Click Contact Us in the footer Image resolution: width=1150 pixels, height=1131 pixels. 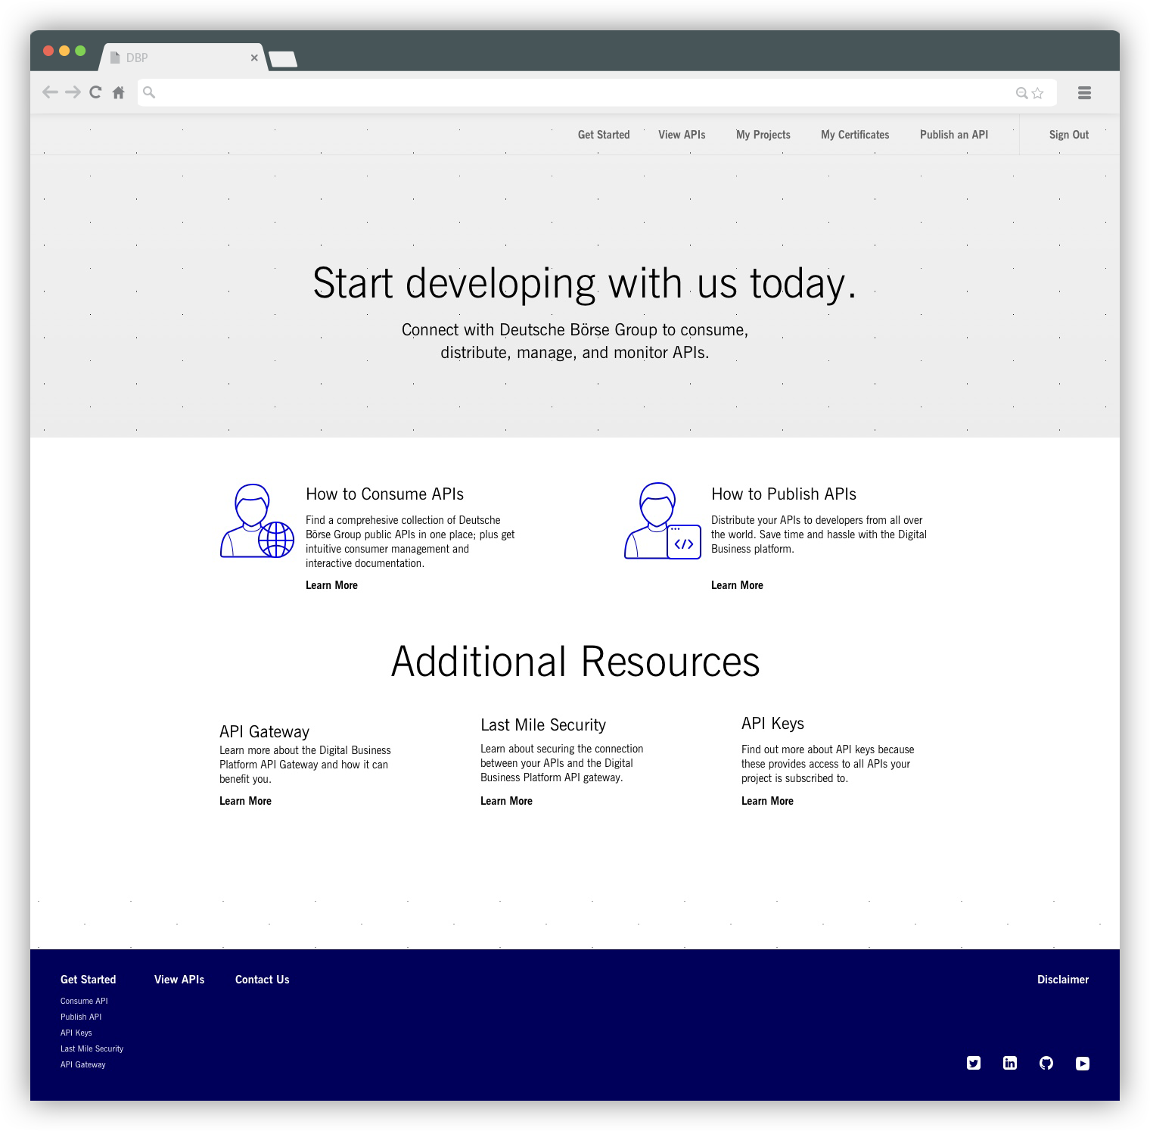(x=262, y=980)
